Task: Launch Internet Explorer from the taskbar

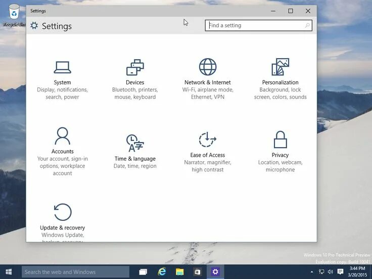Action: 162,271
